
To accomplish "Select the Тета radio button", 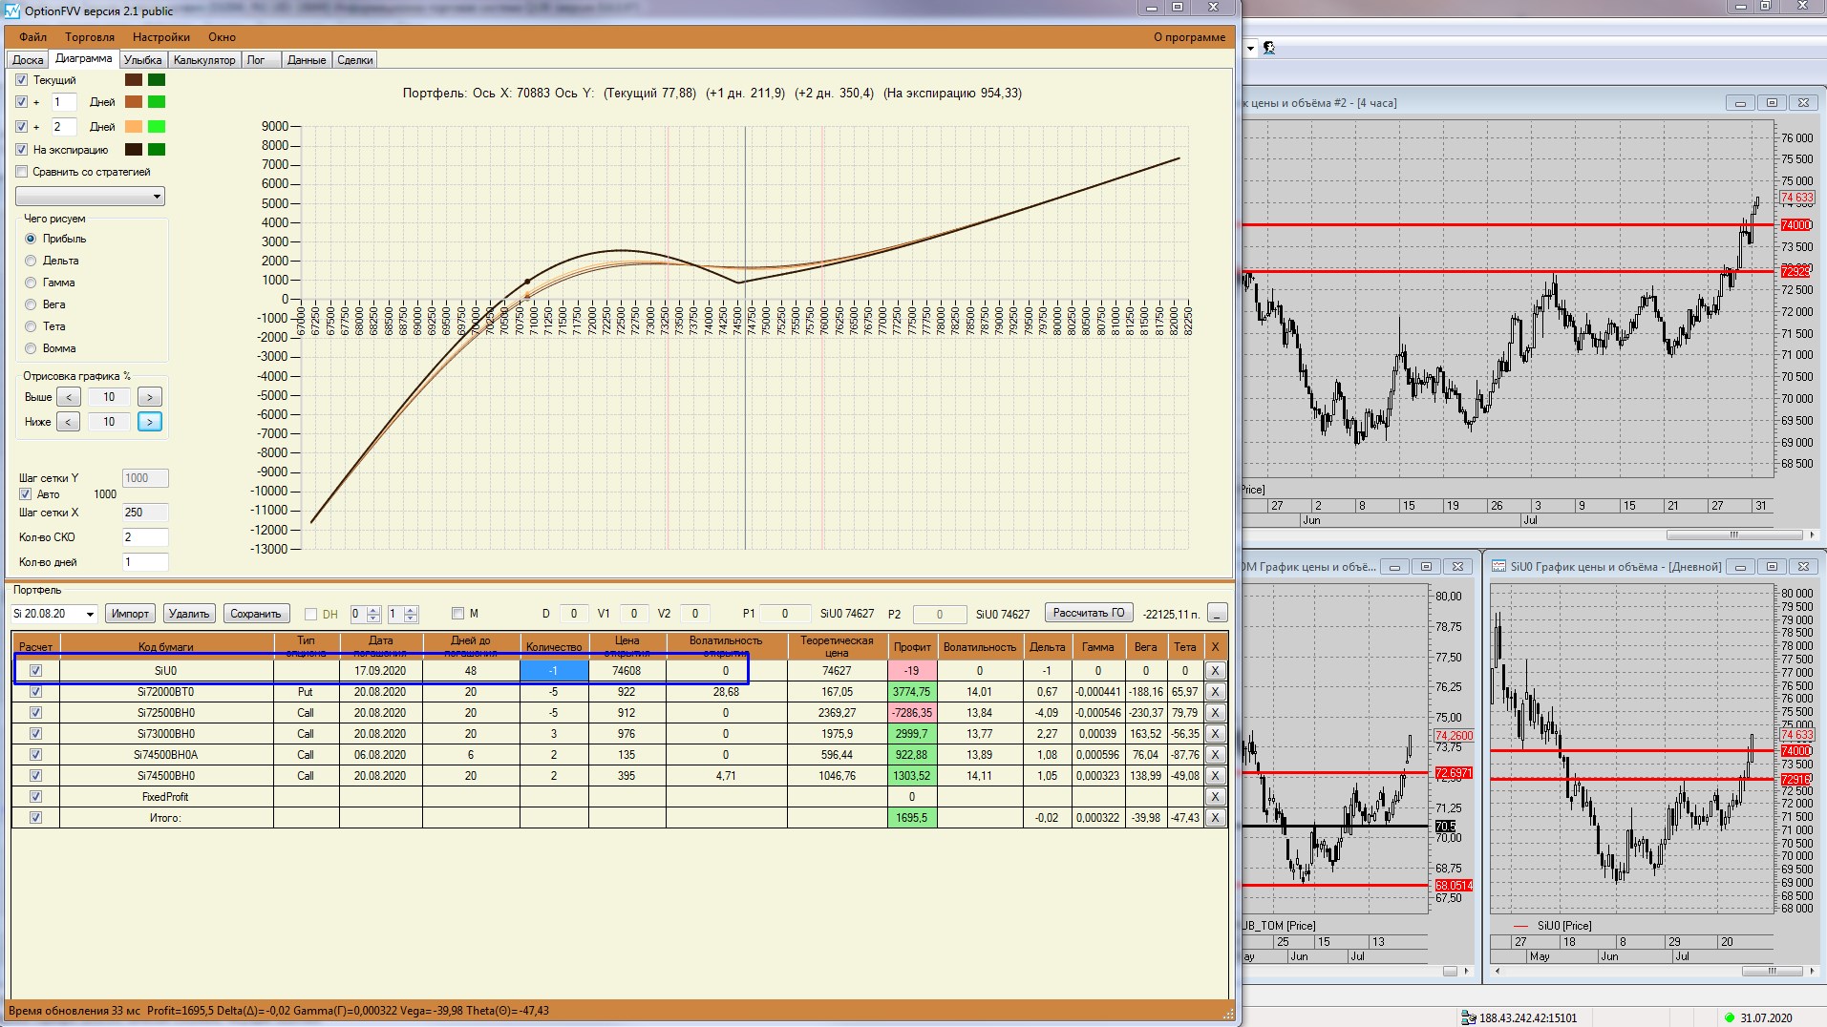I will point(31,326).
